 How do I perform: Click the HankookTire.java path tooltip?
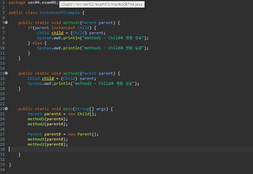(x=102, y=4)
